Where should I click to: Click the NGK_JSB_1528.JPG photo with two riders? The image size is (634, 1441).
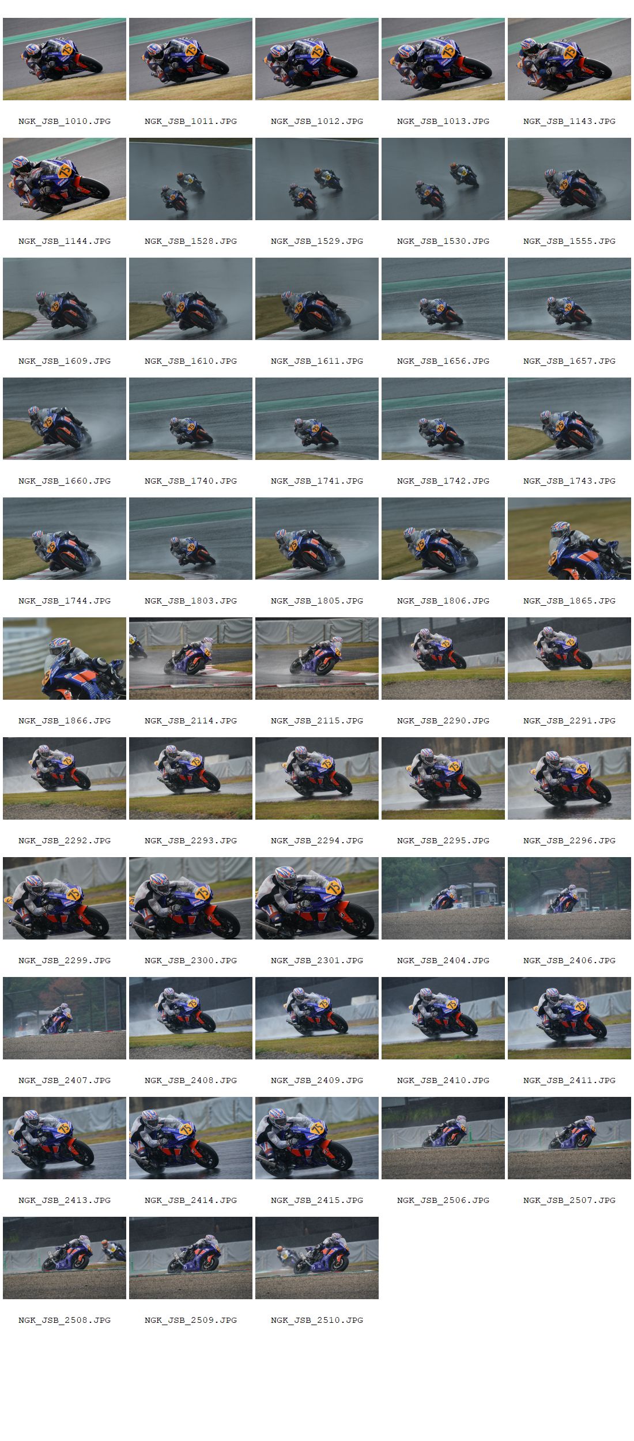pos(191,179)
